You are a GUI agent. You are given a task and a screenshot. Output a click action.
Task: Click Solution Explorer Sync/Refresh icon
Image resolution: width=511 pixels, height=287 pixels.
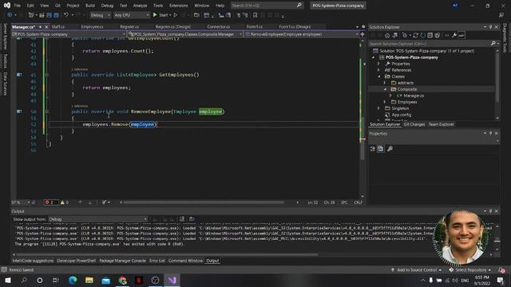point(415,35)
